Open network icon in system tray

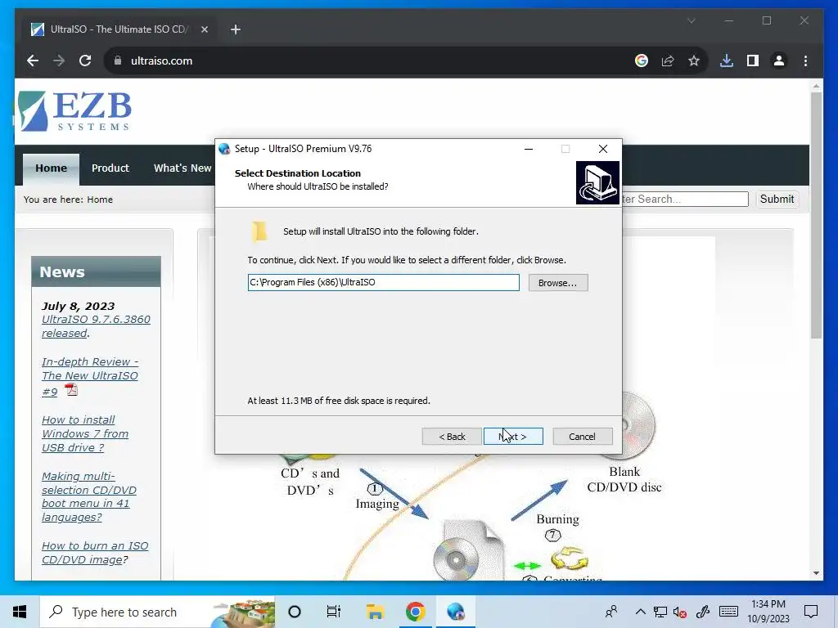[660, 612]
